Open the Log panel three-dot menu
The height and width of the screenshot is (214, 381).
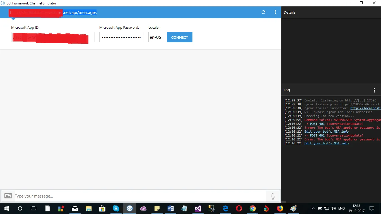pyautogui.click(x=374, y=90)
